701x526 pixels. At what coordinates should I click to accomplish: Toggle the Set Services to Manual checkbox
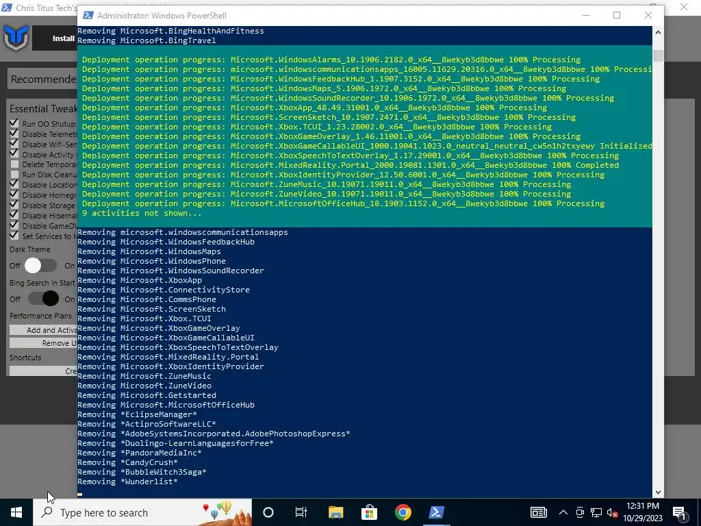coord(14,236)
